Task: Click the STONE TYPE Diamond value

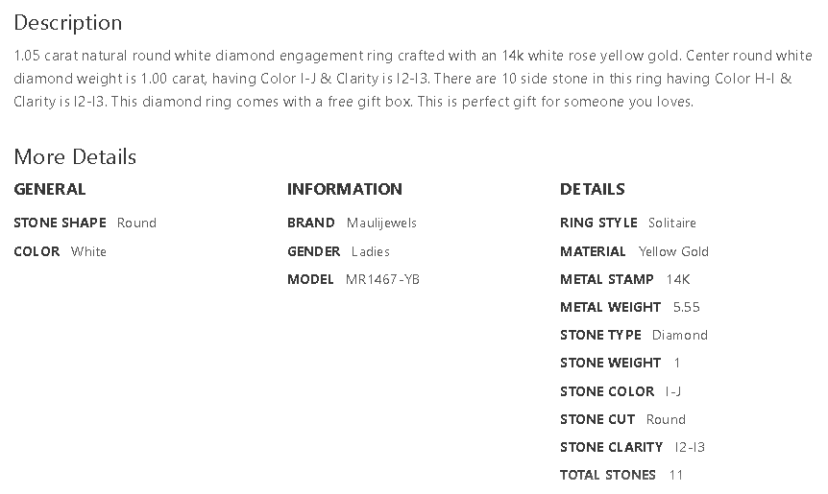Action: click(679, 335)
